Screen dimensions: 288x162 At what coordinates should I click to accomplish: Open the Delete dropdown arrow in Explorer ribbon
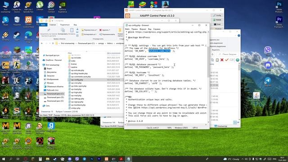[x=109, y=30]
